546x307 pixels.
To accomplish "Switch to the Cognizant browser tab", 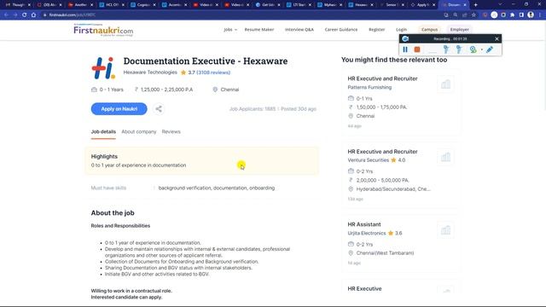I will pos(143,5).
